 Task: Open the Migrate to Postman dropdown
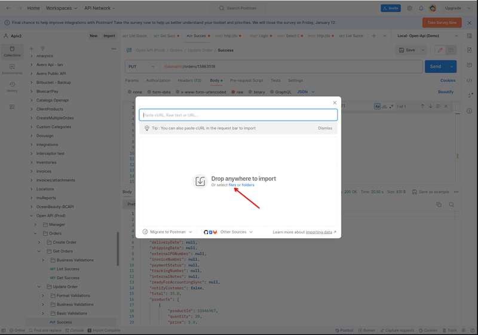167,232
